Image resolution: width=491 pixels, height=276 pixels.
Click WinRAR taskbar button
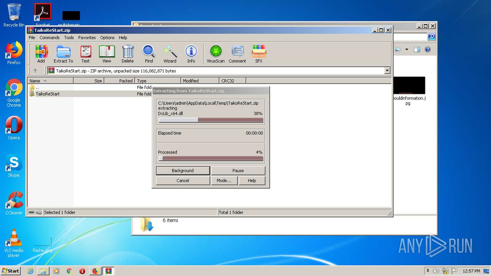[x=108, y=271]
